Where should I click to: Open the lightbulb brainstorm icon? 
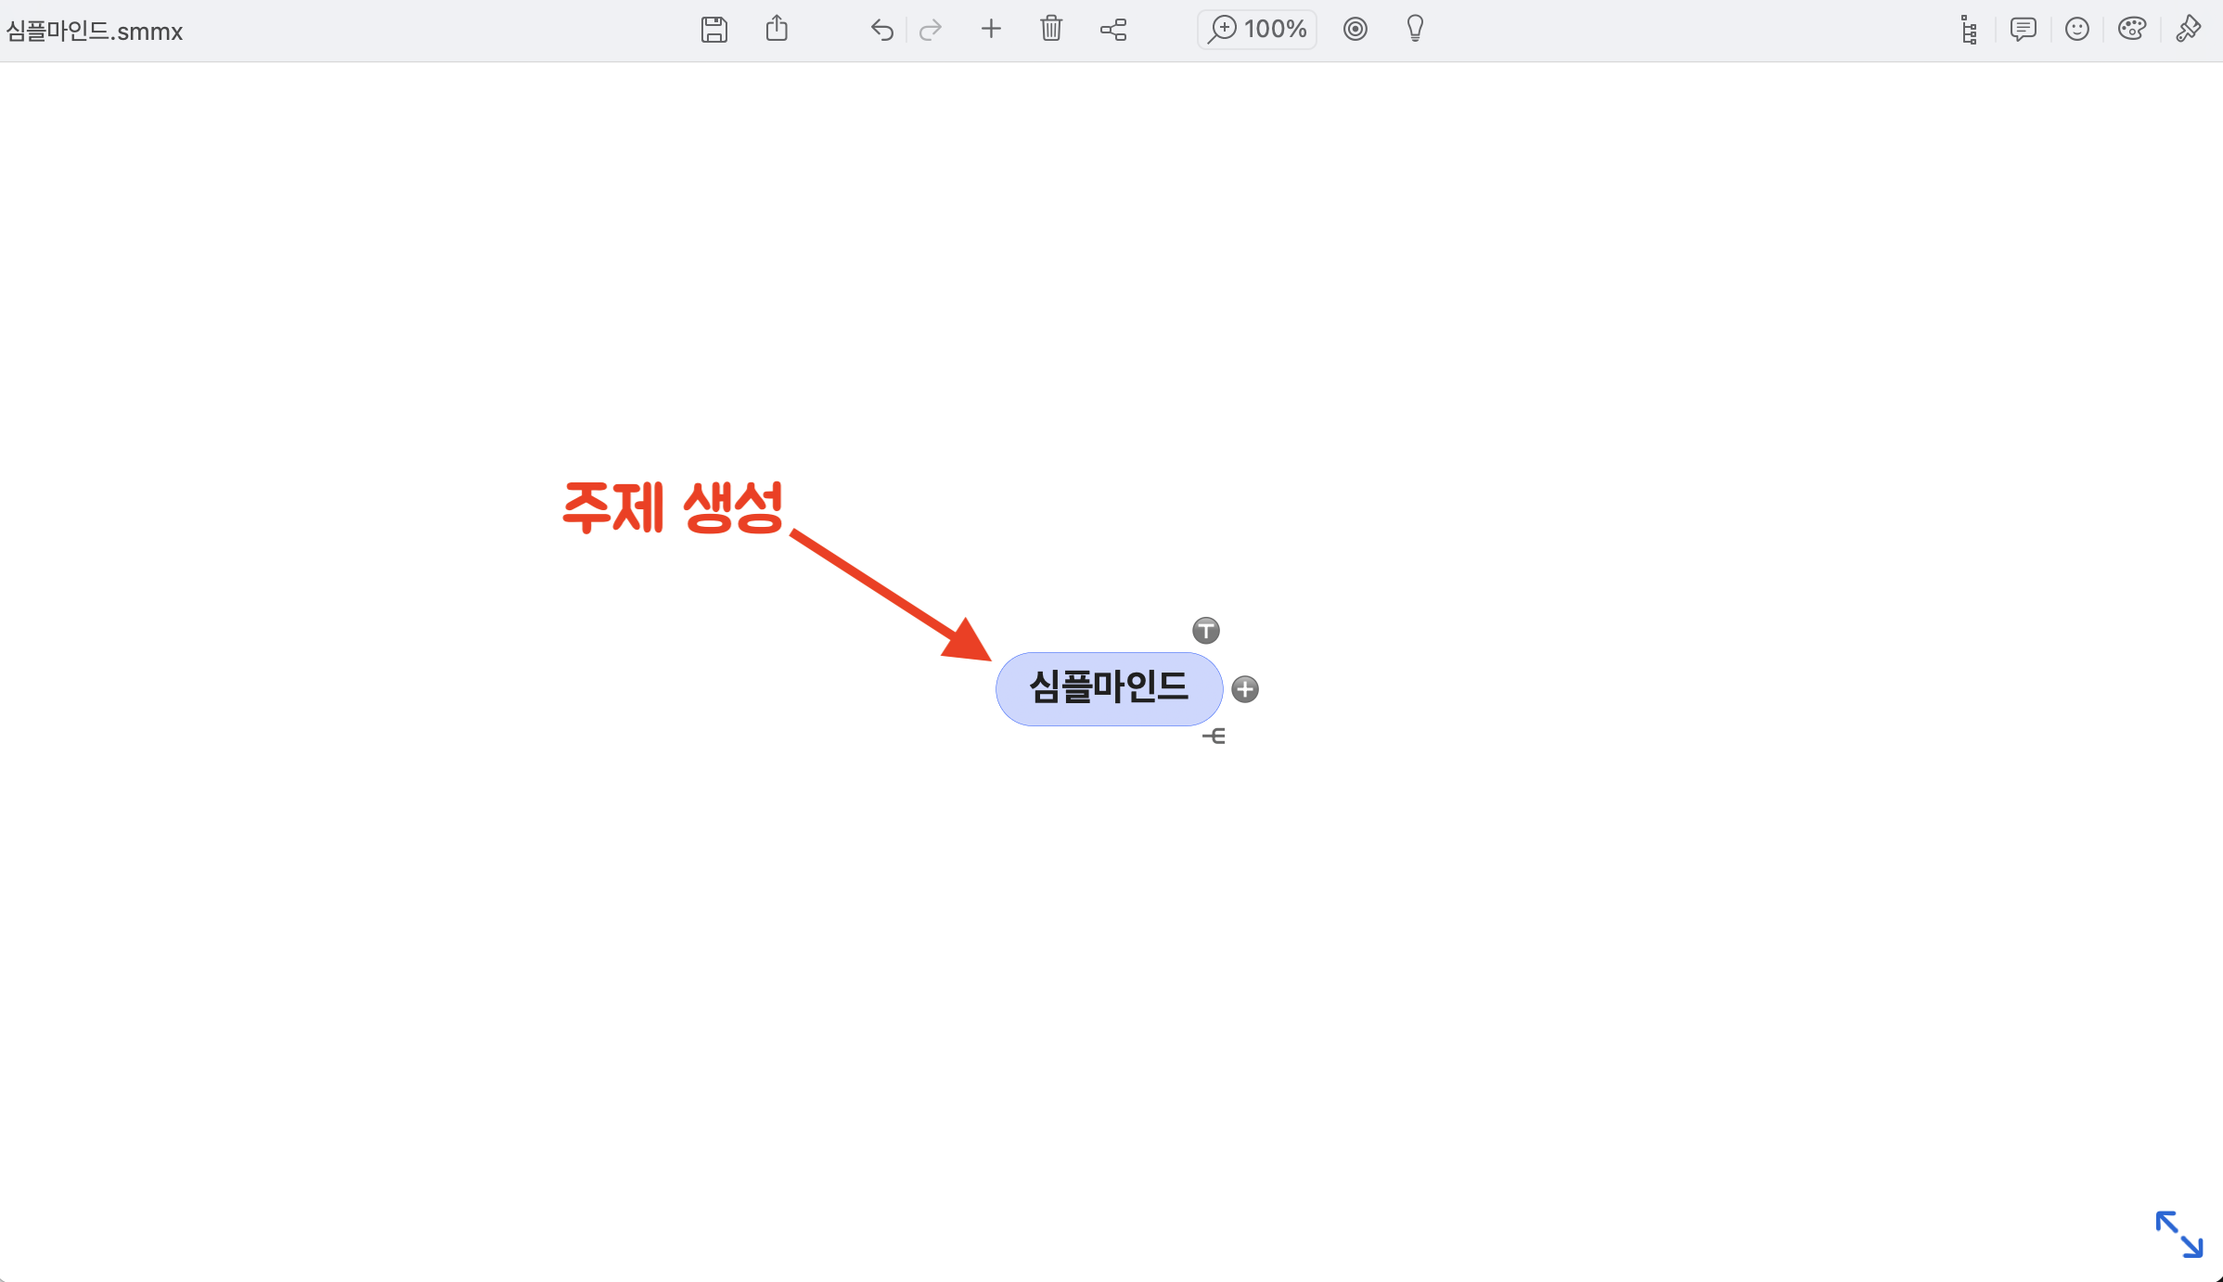click(1415, 29)
